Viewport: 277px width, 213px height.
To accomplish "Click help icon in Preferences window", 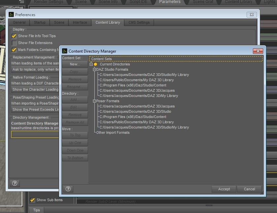I will [x=15, y=183].
